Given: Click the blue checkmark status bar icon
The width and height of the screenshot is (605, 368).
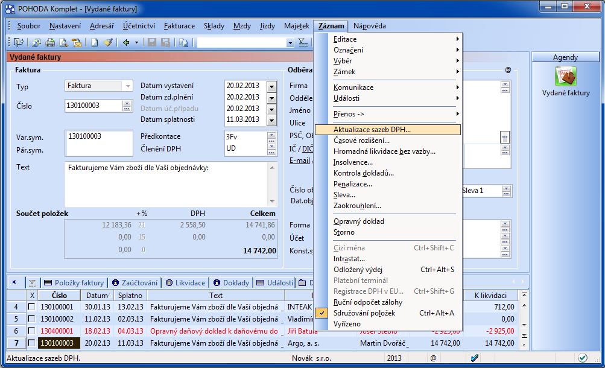Looking at the screenshot, I should tap(475, 358).
